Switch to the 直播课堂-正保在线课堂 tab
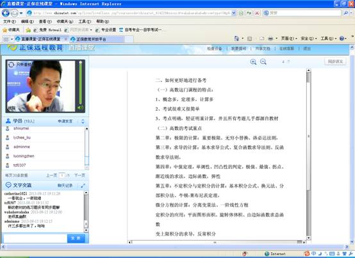This screenshot has height=258, width=355. [40, 39]
